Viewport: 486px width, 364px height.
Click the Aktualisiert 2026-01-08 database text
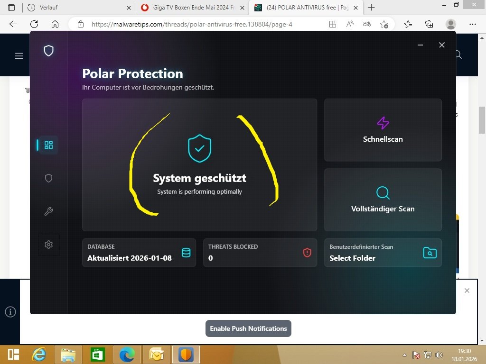[x=129, y=258]
